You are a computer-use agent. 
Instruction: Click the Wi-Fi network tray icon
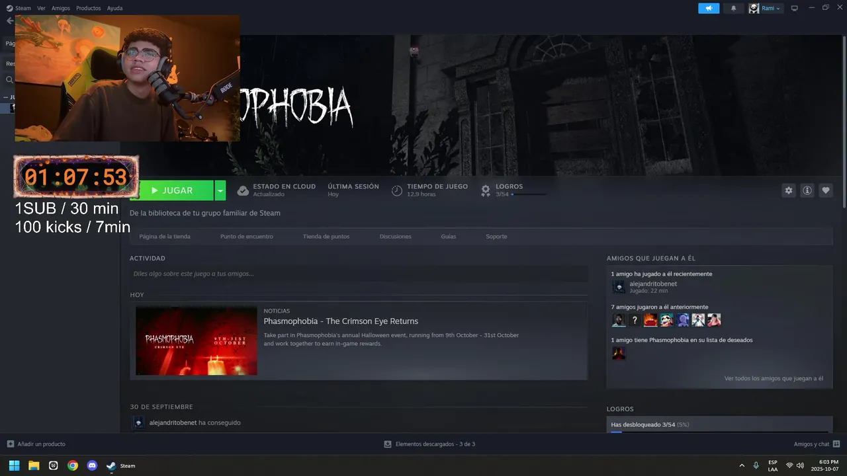pos(789,465)
